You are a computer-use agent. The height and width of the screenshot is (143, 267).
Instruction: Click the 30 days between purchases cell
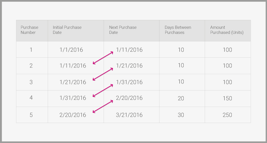point(181,115)
